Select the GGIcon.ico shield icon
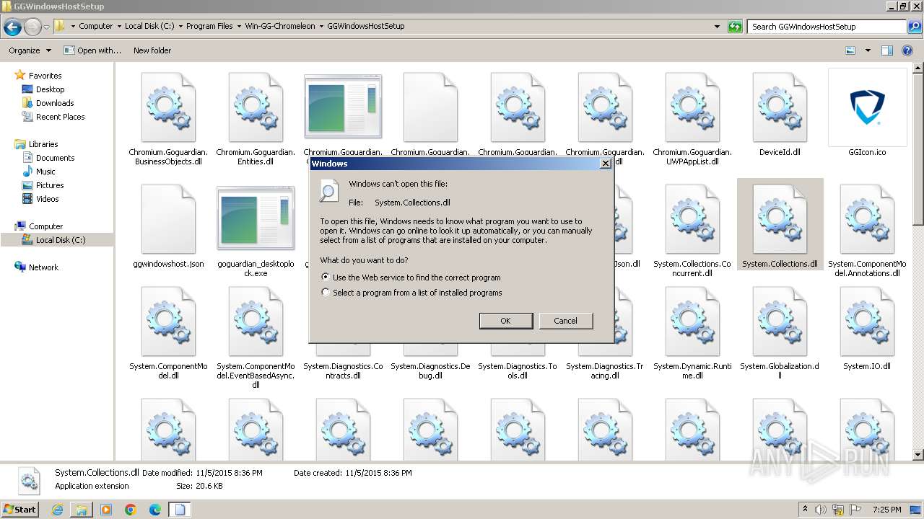The height and width of the screenshot is (519, 924). click(867, 107)
